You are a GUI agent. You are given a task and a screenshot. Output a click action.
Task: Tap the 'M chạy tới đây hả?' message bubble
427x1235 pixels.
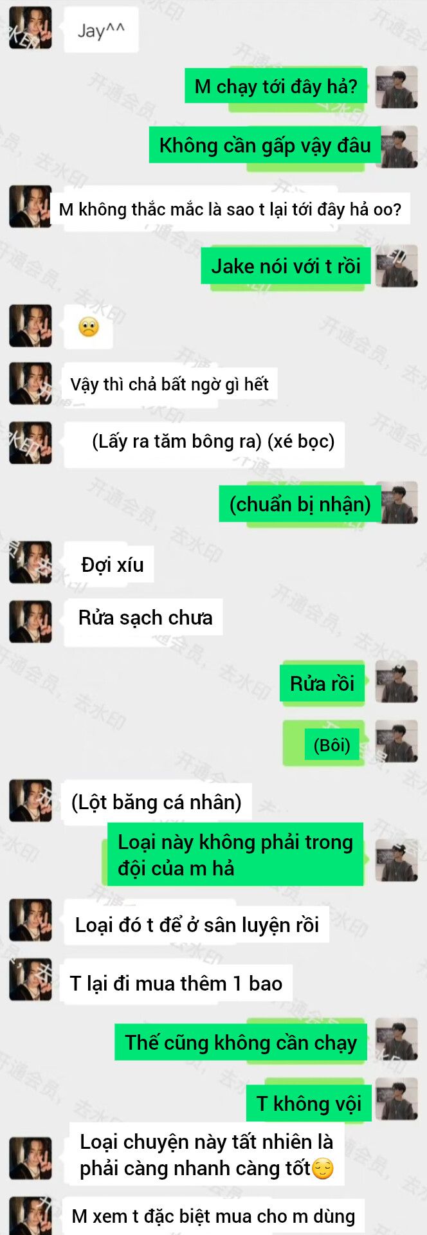[x=276, y=86]
